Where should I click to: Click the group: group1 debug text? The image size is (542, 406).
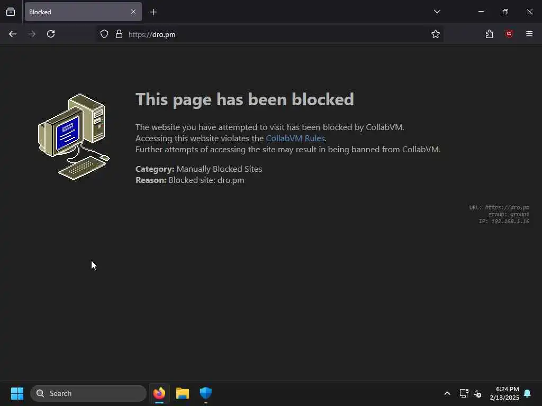tap(509, 215)
